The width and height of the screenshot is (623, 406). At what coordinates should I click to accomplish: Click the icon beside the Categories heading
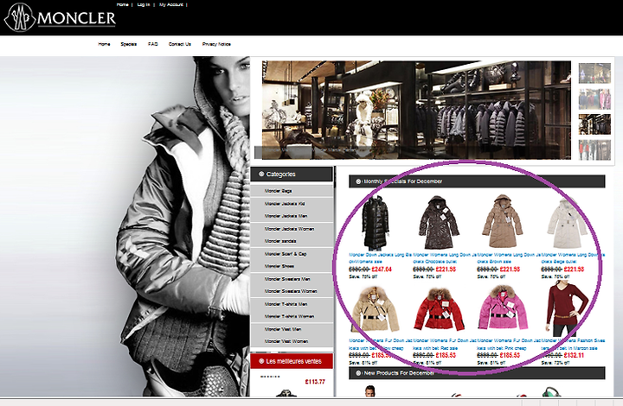pos(261,174)
